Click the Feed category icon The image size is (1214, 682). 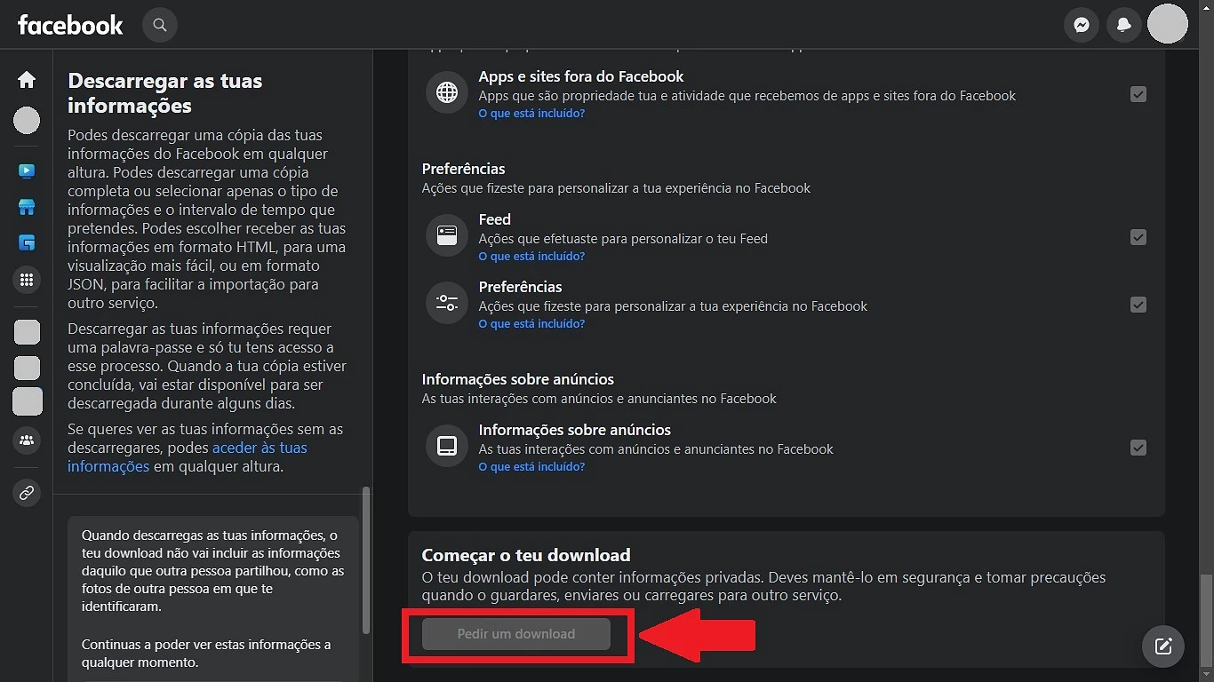pos(447,235)
